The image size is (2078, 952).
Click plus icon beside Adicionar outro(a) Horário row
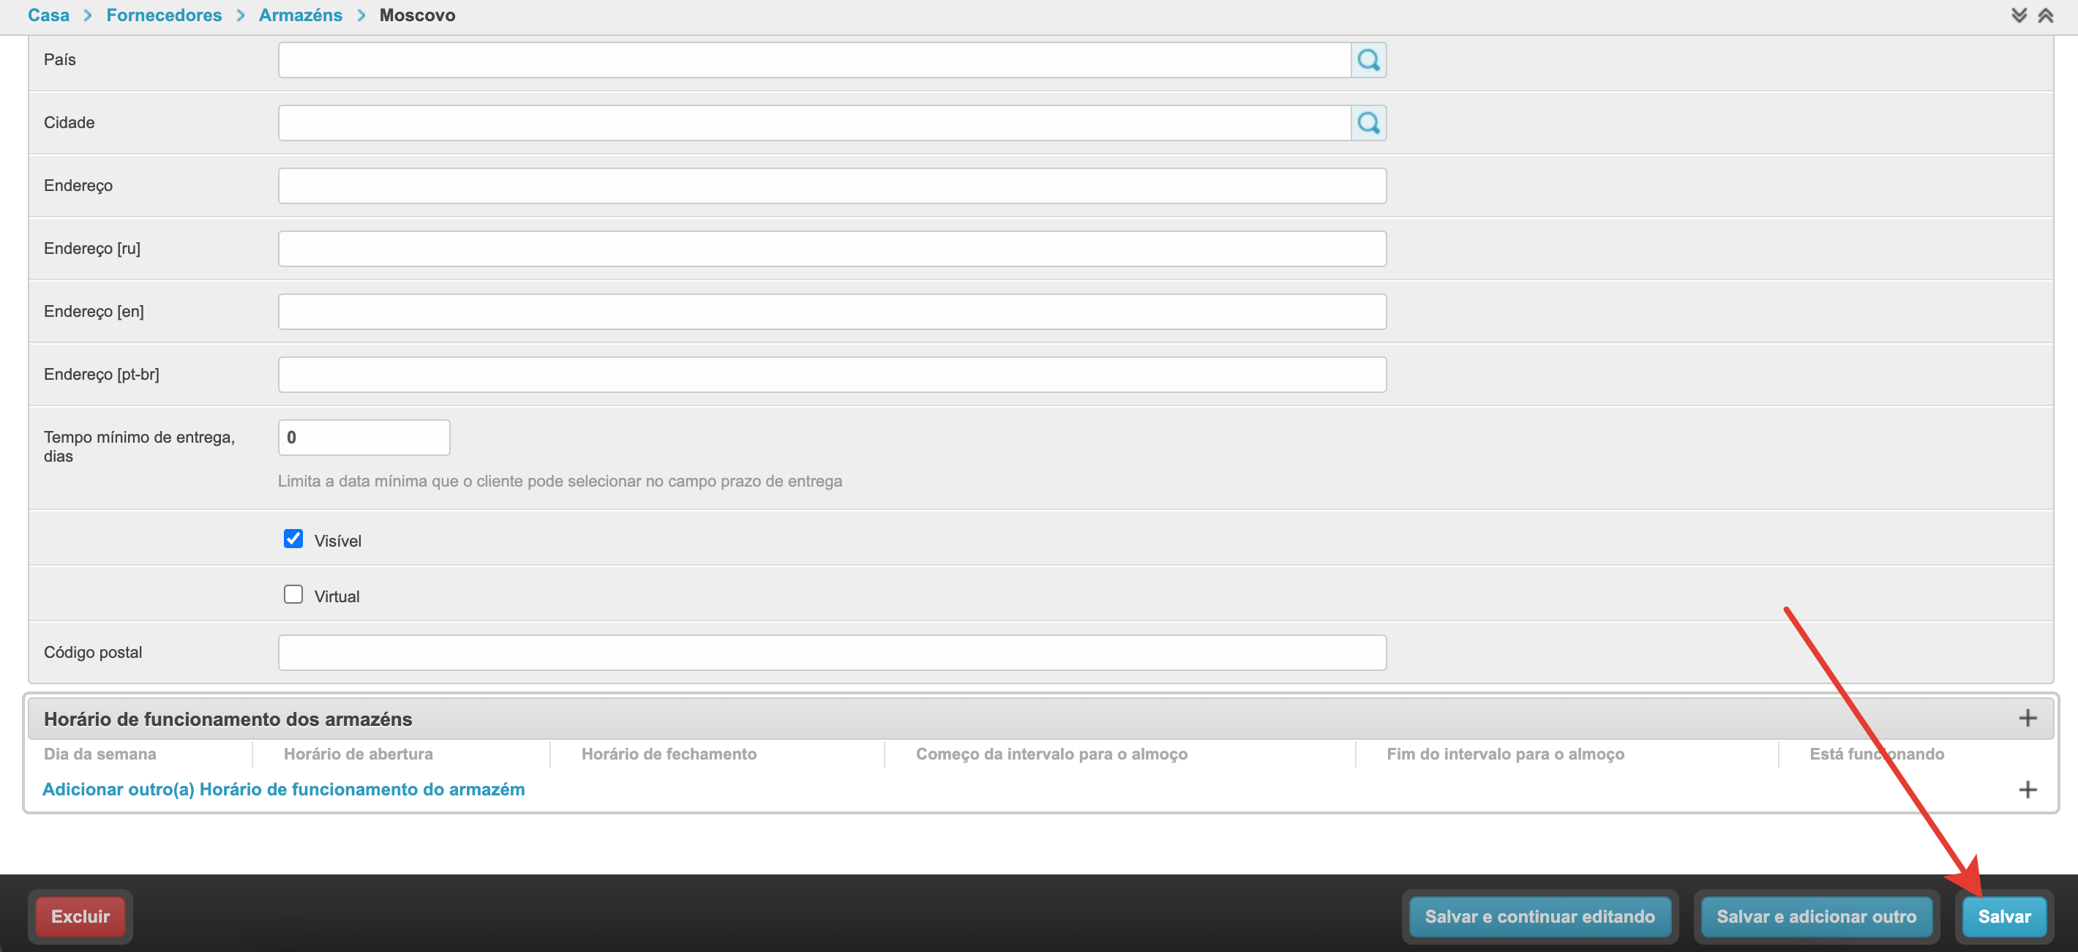pyautogui.click(x=2028, y=789)
